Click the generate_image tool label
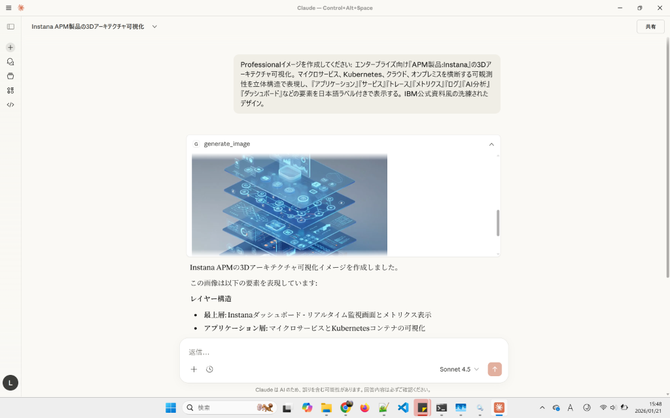The image size is (670, 418). tap(227, 144)
